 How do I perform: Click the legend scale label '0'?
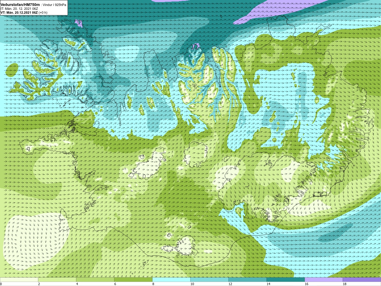pyautogui.click(x=1, y=284)
